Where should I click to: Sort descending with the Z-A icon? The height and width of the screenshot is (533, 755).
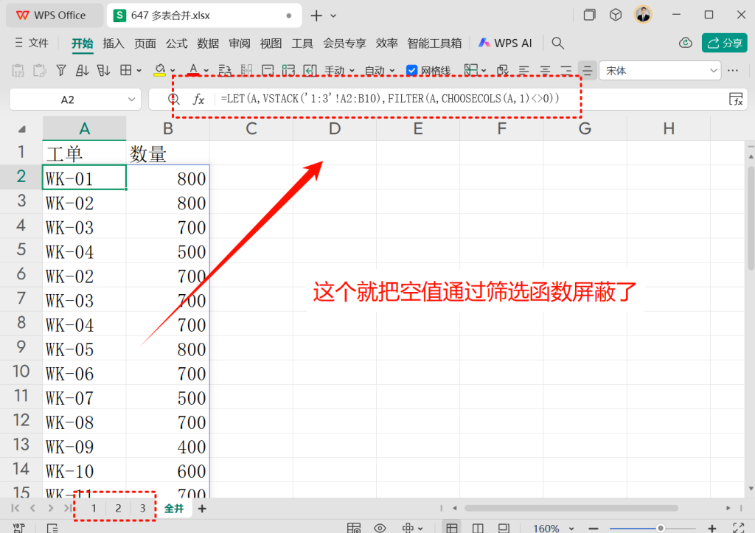click(x=103, y=71)
